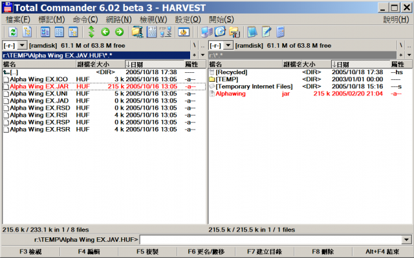Screen dimensions: 414x258
Task: Click the F6 更名/搬移 button
Action: tap(206, 252)
